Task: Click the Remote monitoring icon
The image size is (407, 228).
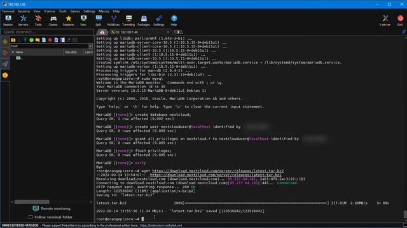Action: coord(36,208)
